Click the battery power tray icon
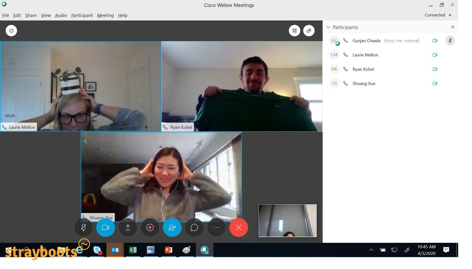Image resolution: width=472 pixels, height=269 pixels. tap(382, 250)
